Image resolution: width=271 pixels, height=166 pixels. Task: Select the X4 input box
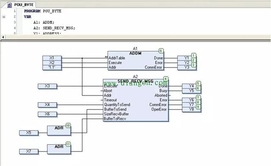tap(47, 105)
